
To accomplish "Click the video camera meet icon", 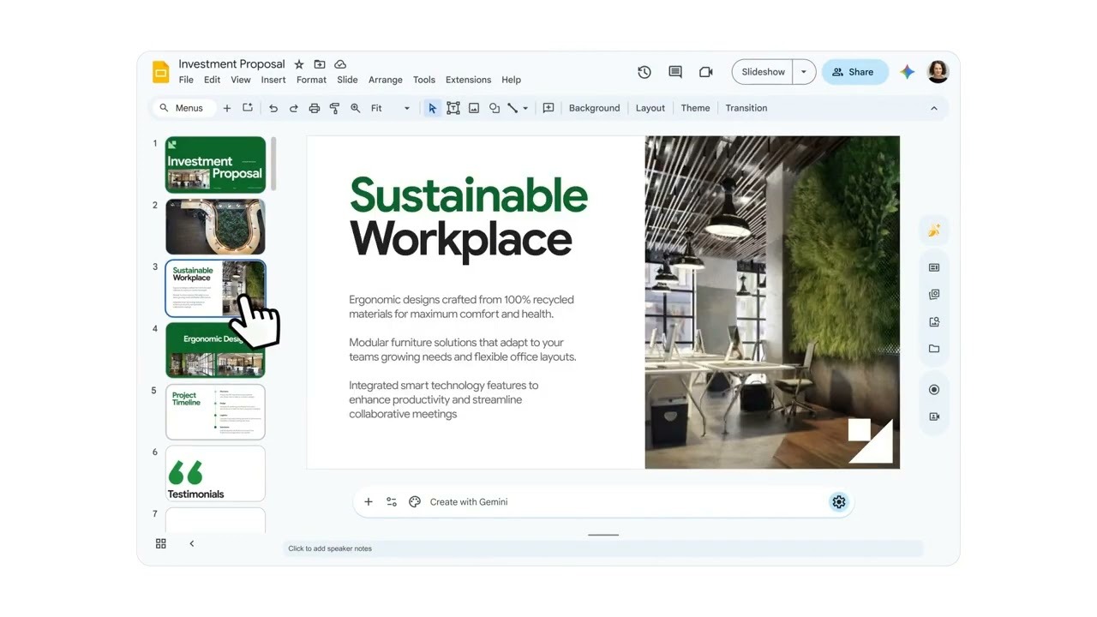I will coord(706,72).
